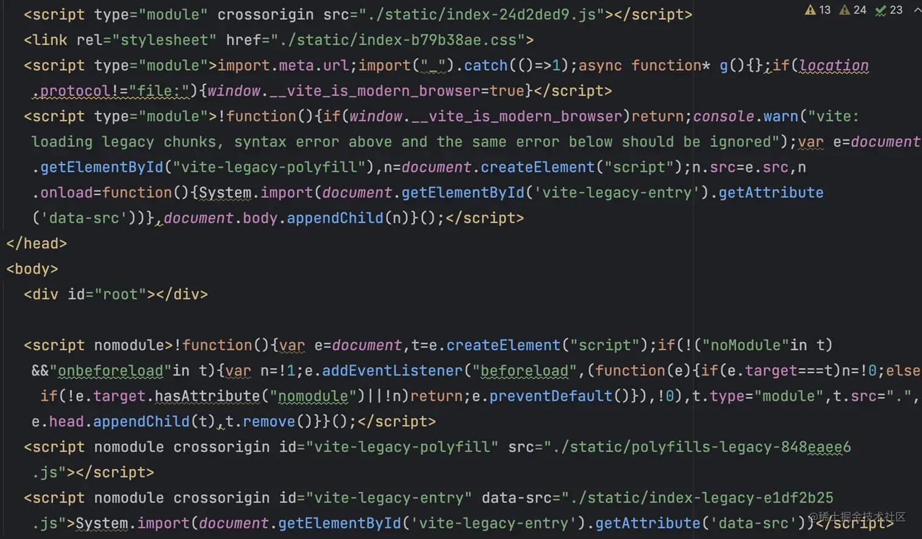
Task: Click __vite_is_modern_browser=true assignment
Action: click(x=398, y=91)
